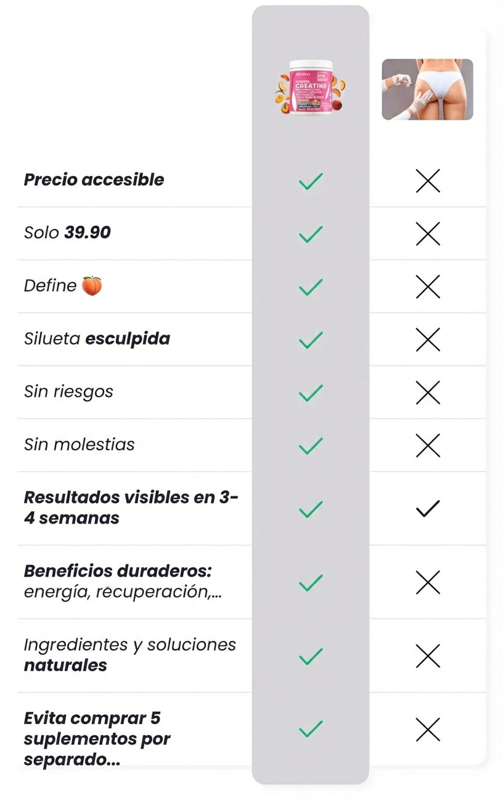Click green checkmark in Solo 39.90 row
Viewport: 503px width, 810px height.
pyautogui.click(x=311, y=234)
